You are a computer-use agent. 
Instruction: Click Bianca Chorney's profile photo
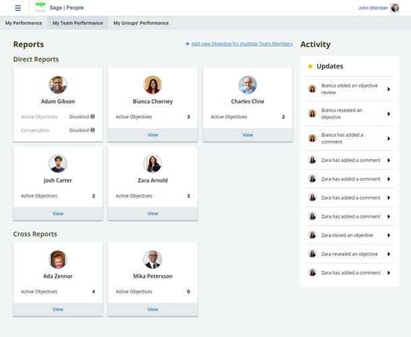[153, 85]
